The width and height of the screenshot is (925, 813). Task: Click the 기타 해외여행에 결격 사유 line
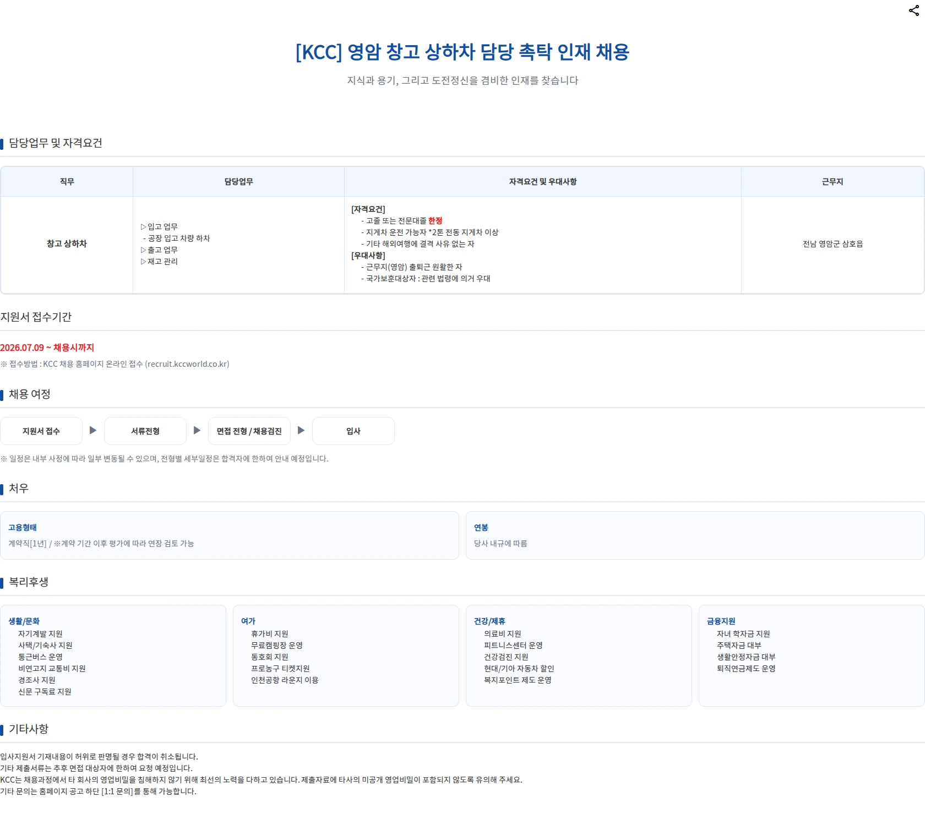coord(418,244)
